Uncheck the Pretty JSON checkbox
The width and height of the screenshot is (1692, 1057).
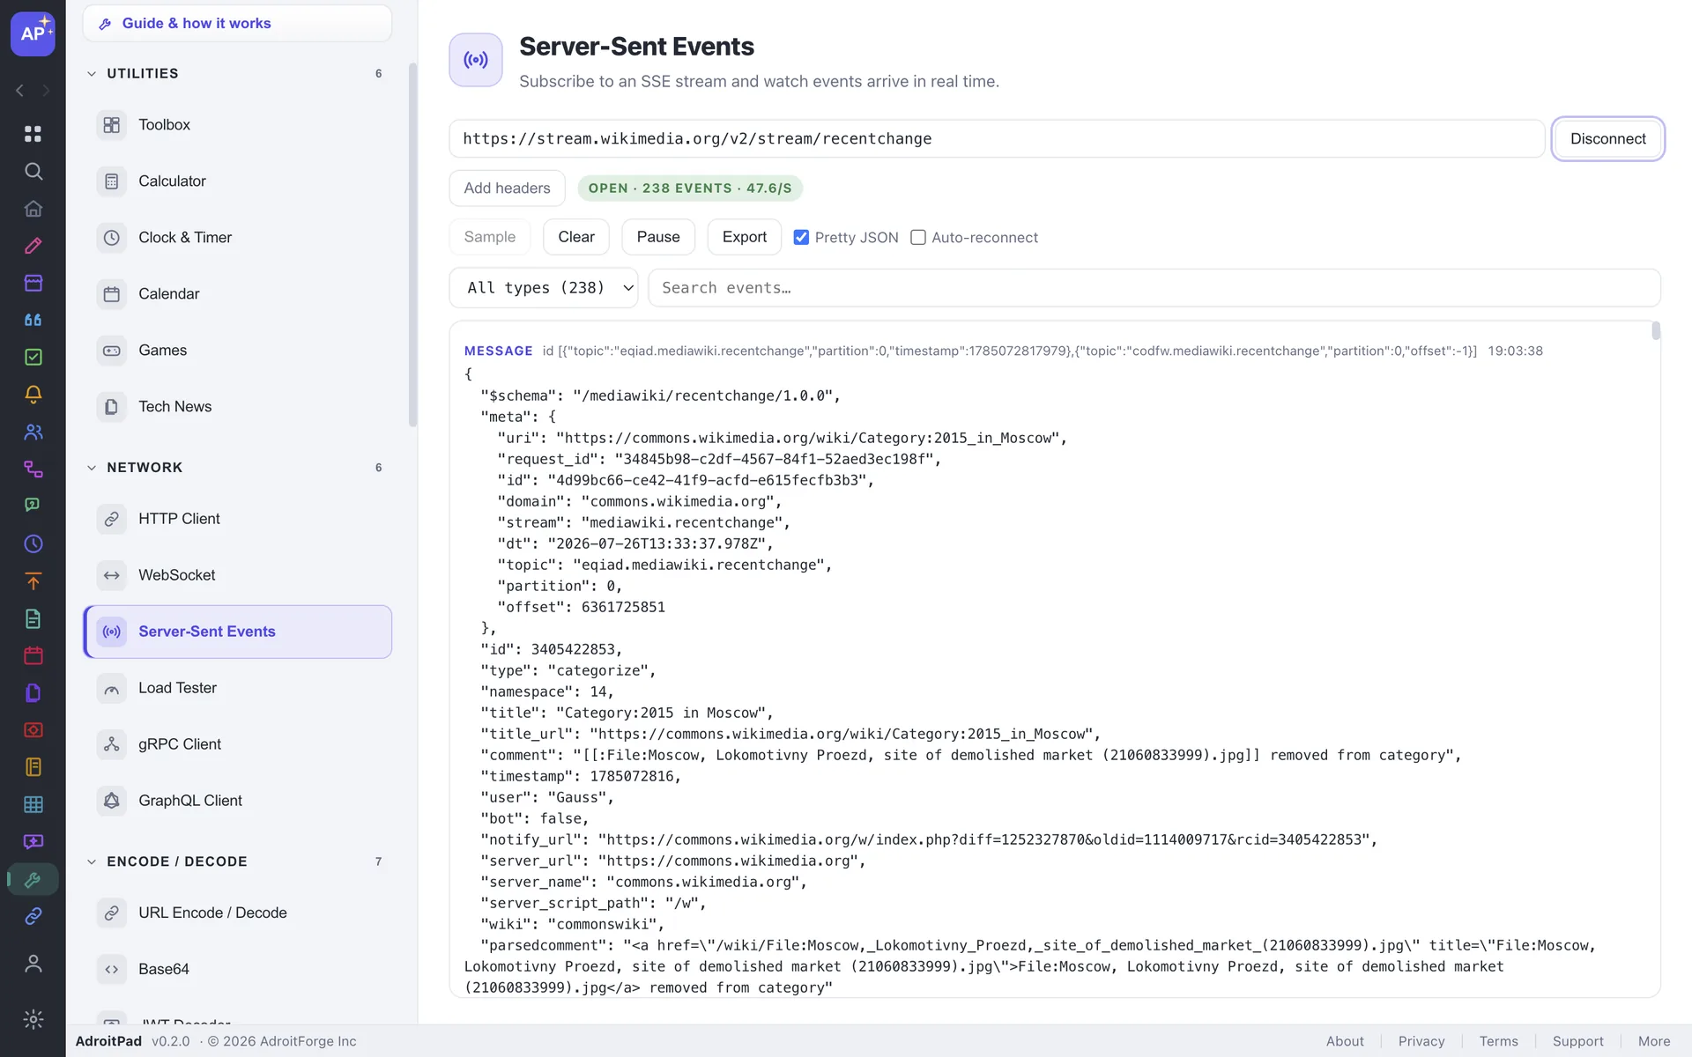[x=801, y=237]
